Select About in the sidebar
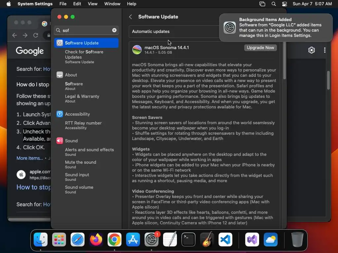Image resolution: width=338 pixels, height=253 pixels. tap(86, 75)
